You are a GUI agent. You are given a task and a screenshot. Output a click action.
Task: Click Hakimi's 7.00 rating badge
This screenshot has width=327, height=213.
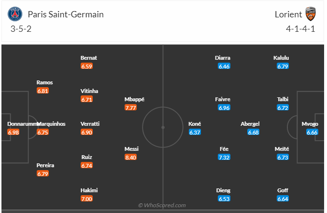pos(87,199)
